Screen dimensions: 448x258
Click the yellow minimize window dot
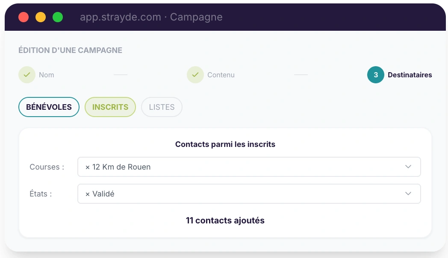pos(41,17)
